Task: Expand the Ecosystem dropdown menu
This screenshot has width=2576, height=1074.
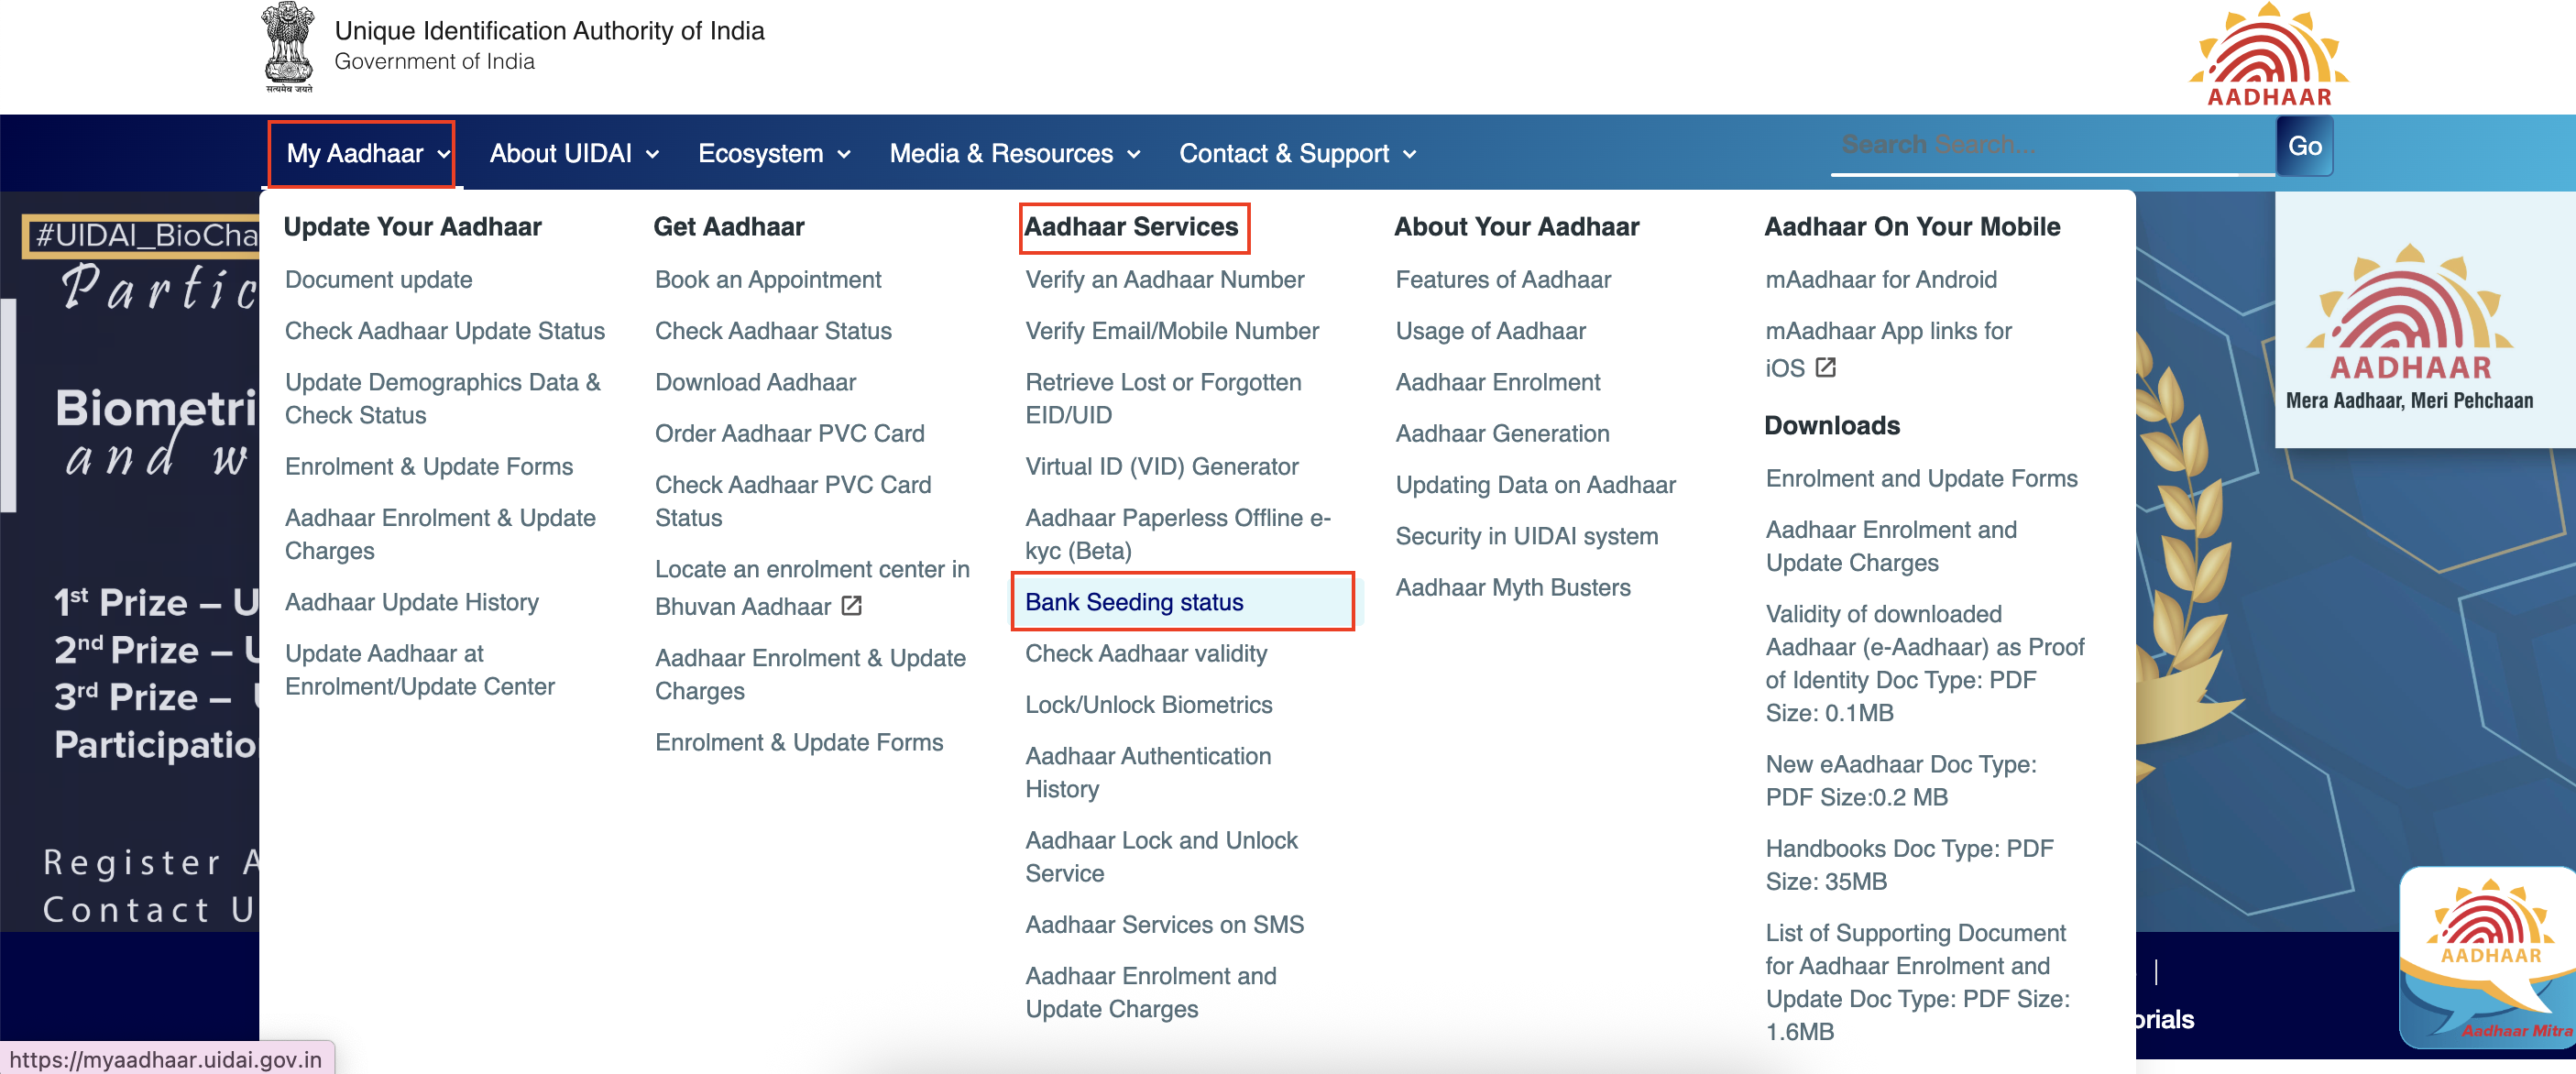Action: (x=773, y=153)
